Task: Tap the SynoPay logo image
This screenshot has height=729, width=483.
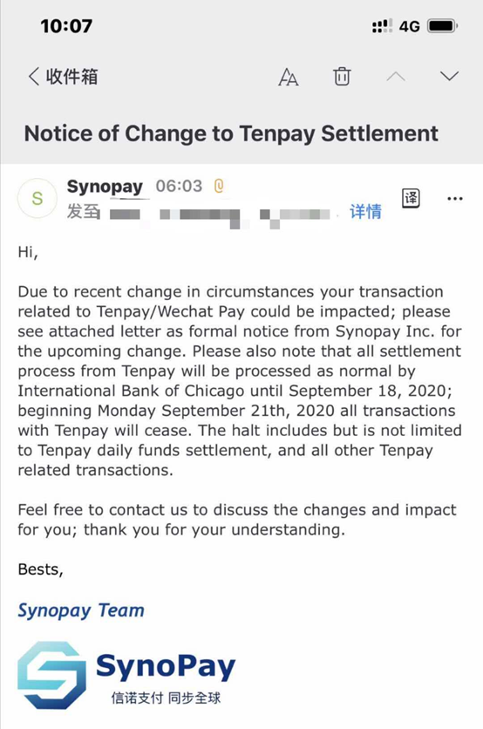Action: coord(126,675)
